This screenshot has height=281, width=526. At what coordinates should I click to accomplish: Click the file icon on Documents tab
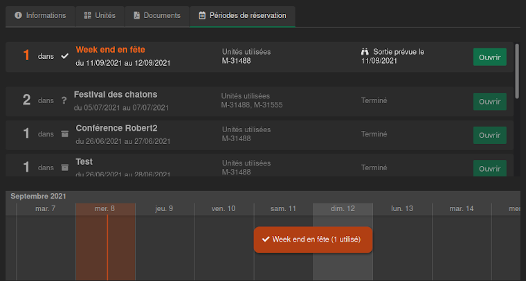(x=137, y=15)
